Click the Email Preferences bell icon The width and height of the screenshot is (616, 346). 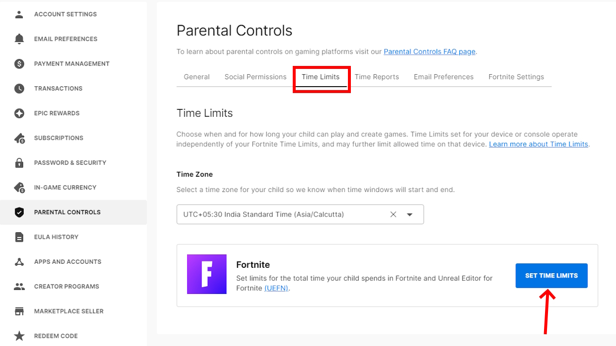(19, 38)
